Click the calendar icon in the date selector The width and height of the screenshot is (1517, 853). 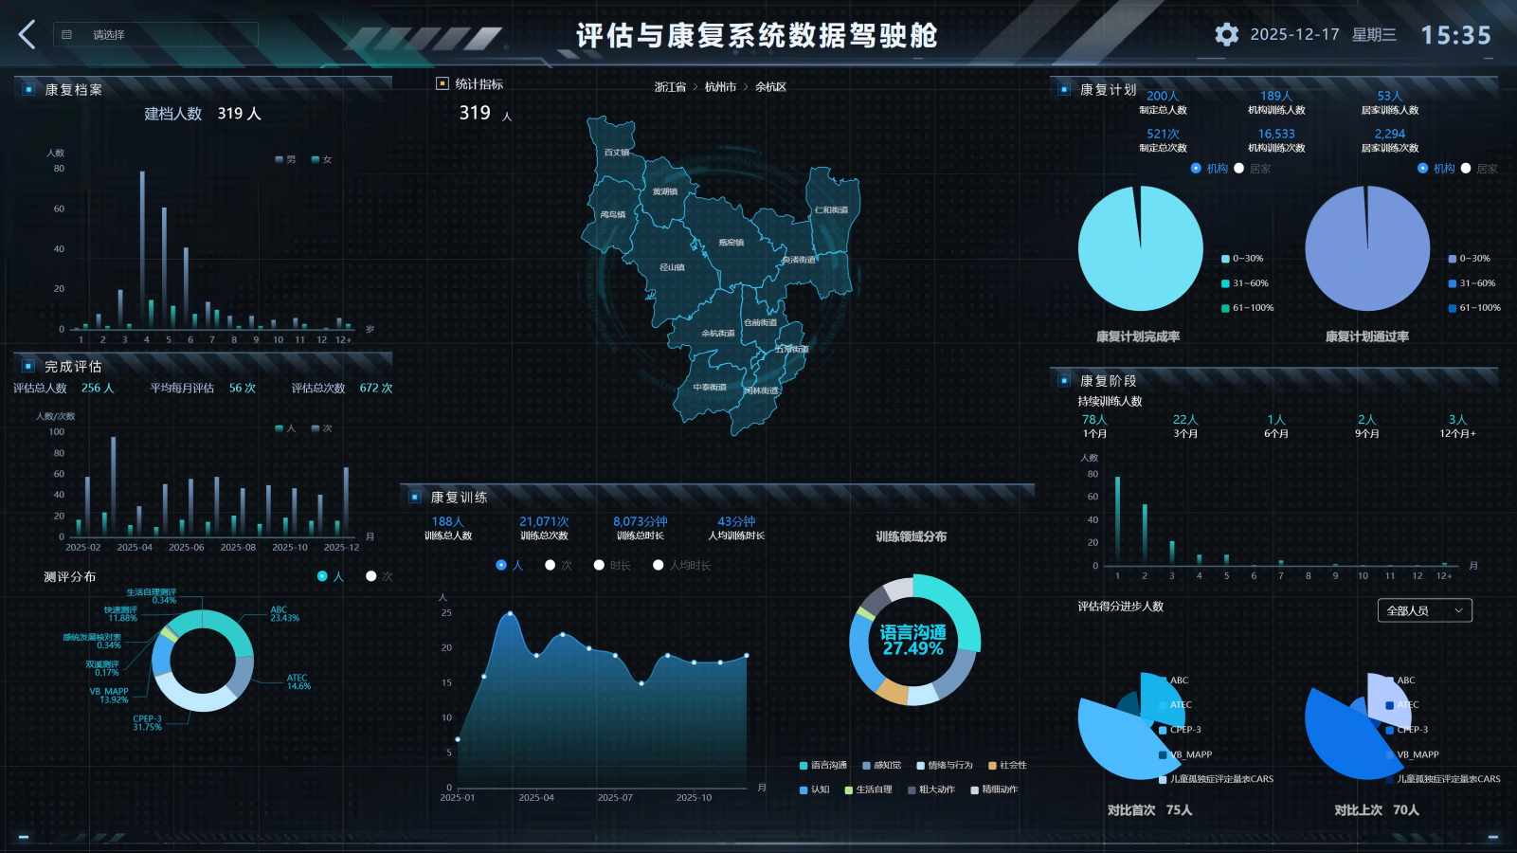point(66,35)
